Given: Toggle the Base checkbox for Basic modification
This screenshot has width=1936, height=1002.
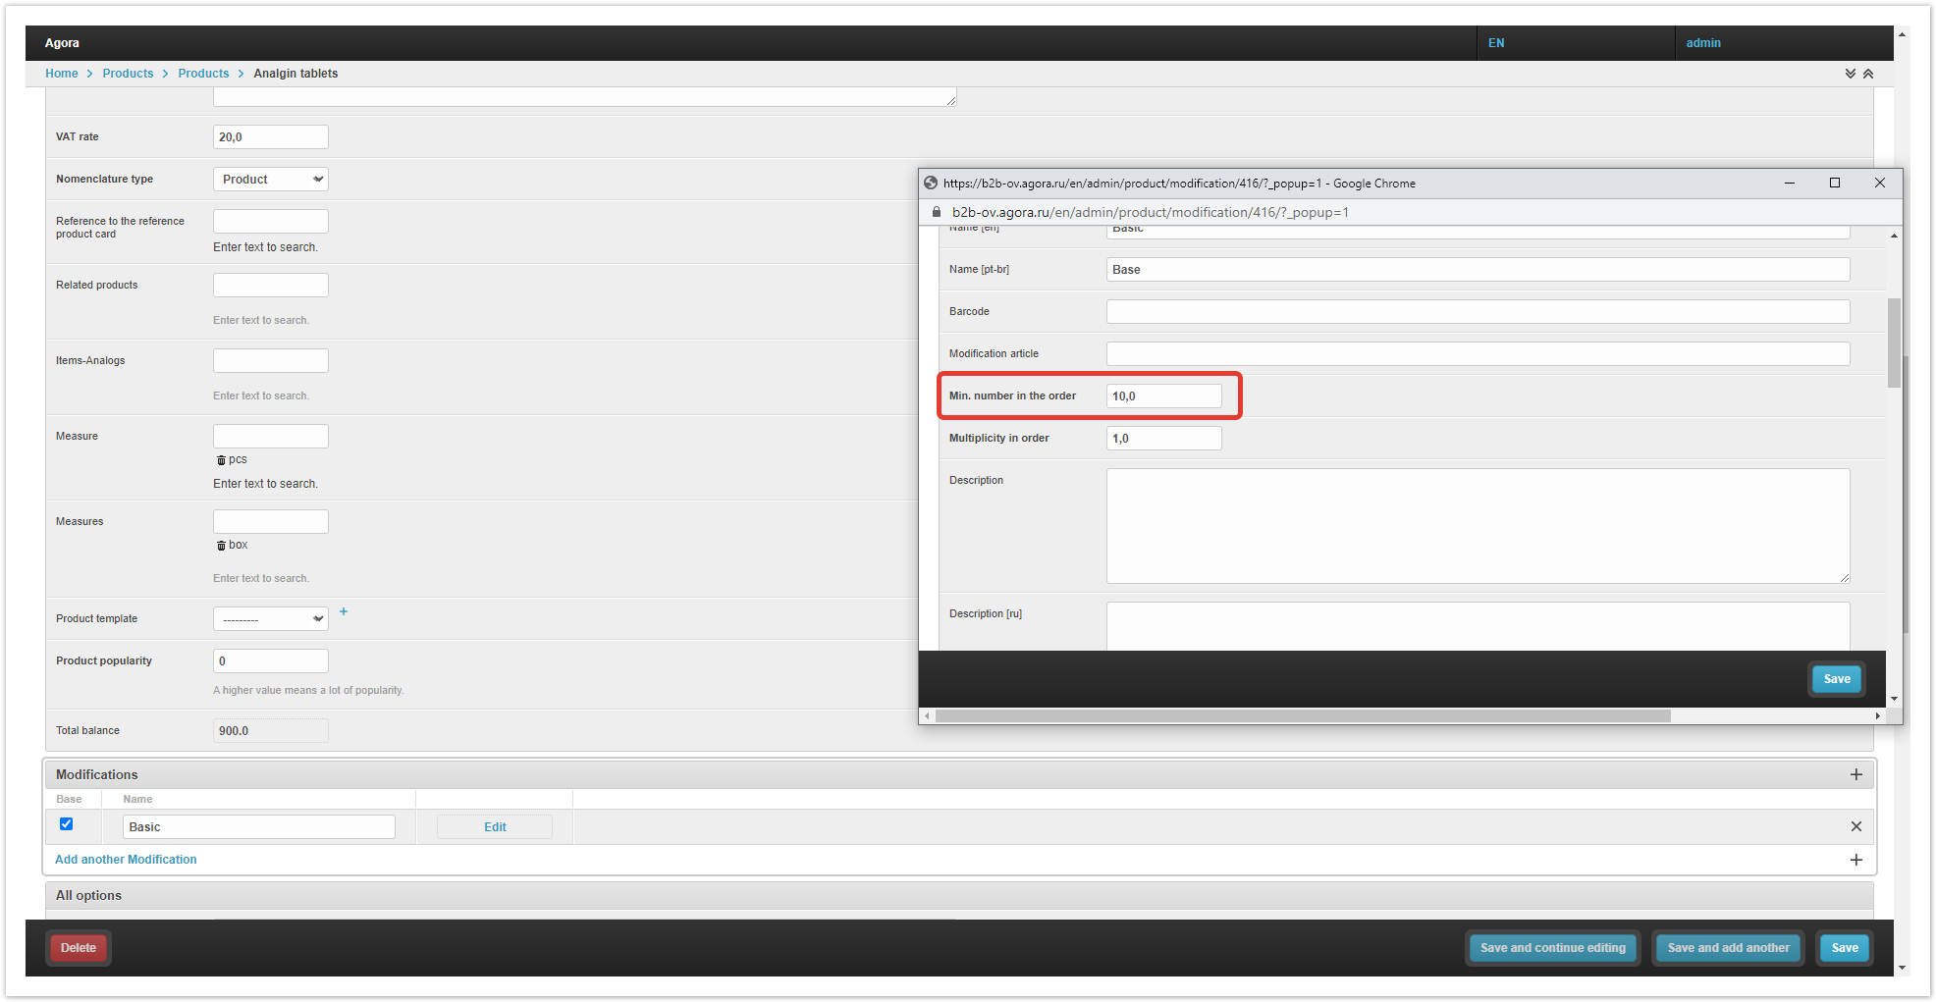Looking at the screenshot, I should tap(67, 824).
